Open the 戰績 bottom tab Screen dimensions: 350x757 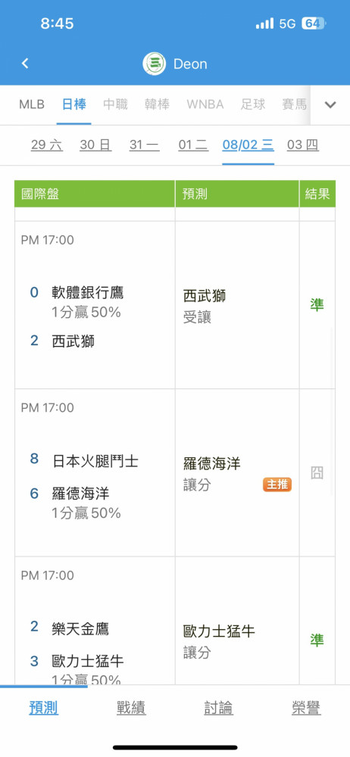point(131,709)
